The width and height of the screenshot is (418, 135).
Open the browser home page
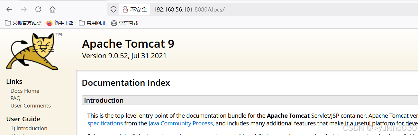click(x=52, y=9)
